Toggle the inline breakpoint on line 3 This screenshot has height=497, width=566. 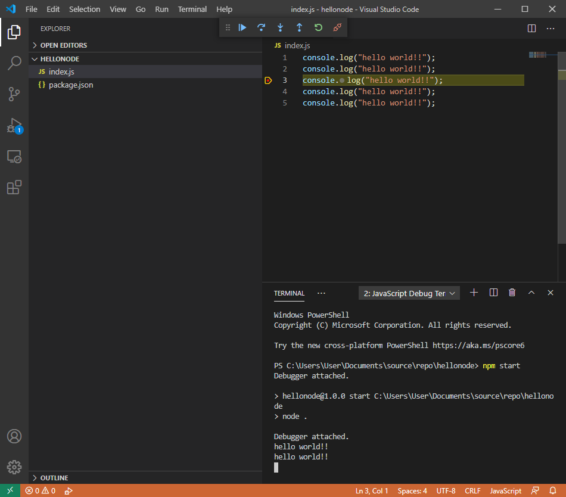(342, 80)
